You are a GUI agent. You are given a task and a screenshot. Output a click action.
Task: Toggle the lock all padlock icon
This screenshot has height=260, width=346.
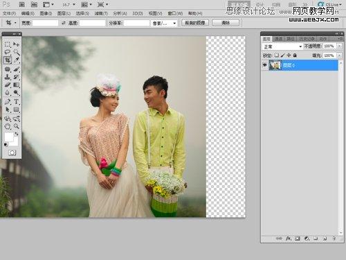coord(295,55)
